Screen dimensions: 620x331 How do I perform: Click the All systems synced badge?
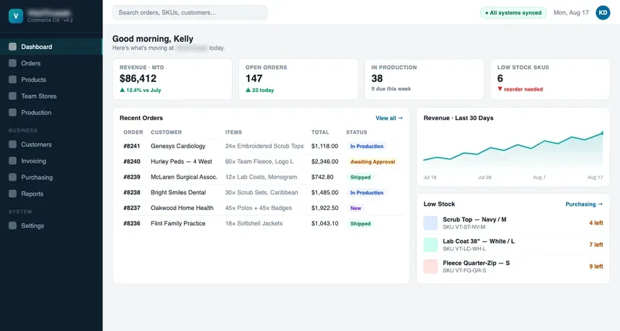(513, 13)
